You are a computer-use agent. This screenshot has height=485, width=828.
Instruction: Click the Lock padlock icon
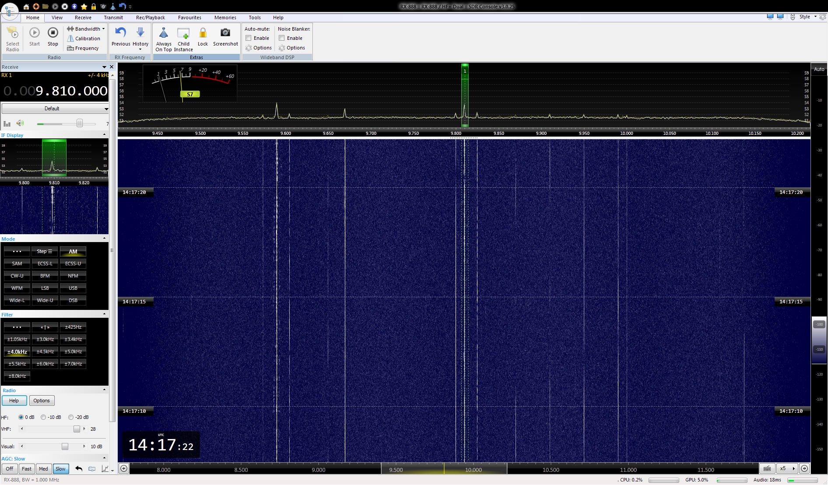point(203,33)
